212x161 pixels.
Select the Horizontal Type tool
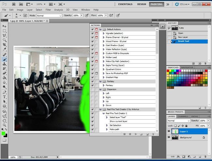point(4,97)
